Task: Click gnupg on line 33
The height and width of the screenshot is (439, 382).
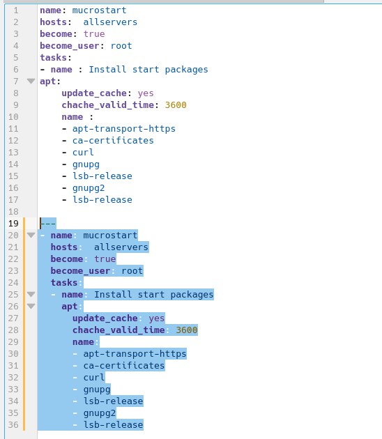Action: click(x=97, y=390)
